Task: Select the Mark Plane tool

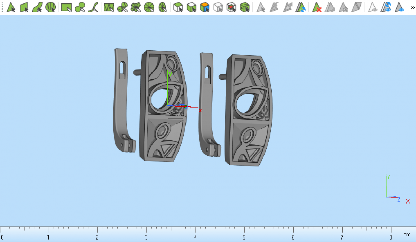Action: pos(24,7)
